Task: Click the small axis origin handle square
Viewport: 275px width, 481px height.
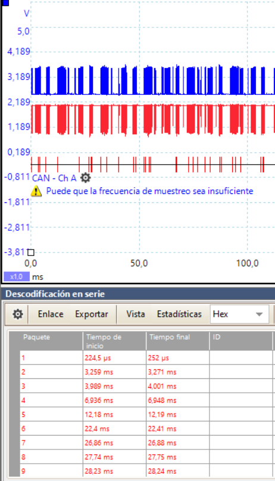Action: 30,252
